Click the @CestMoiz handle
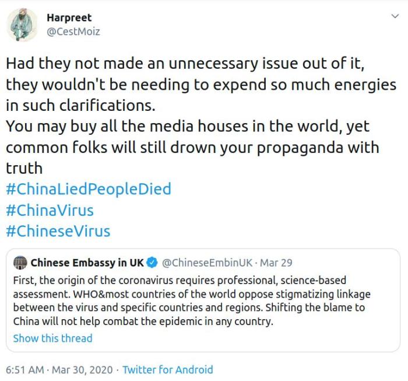This screenshot has height=381, width=408. tap(73, 32)
